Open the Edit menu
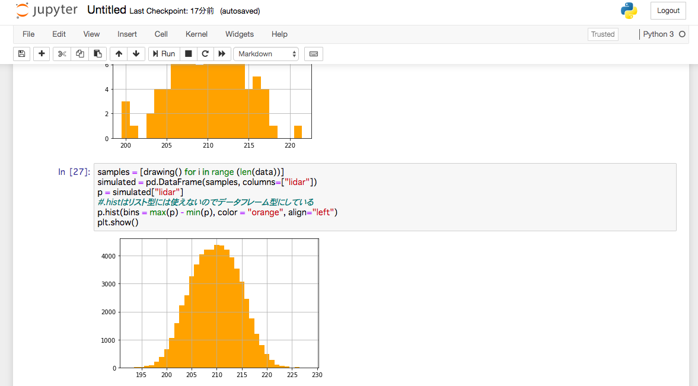 (x=59, y=34)
